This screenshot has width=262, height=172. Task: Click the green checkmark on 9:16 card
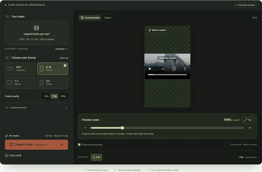coord(65,66)
